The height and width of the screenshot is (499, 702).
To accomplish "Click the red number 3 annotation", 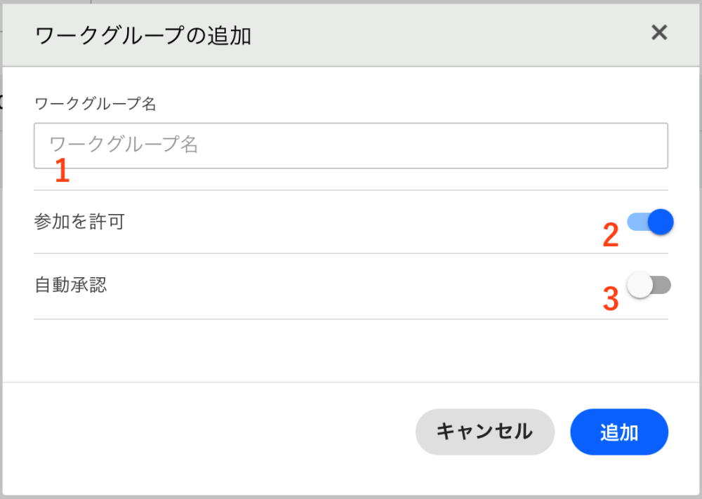I will 611,299.
